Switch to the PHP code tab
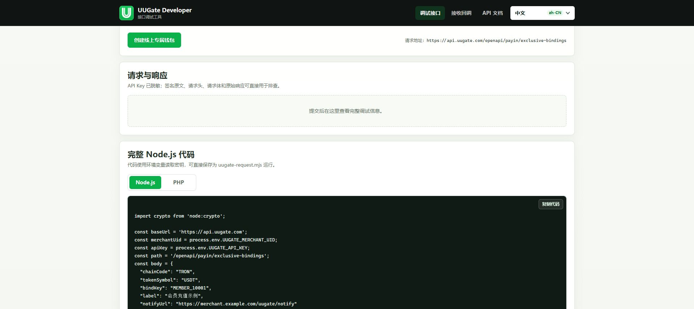Image resolution: width=694 pixels, height=309 pixels. 179,183
